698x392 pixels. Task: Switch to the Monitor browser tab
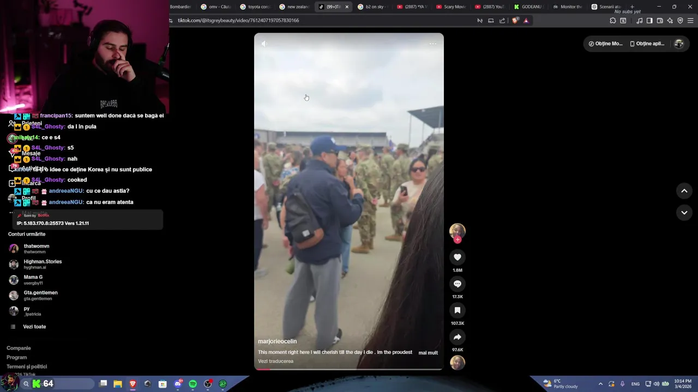coord(568,7)
